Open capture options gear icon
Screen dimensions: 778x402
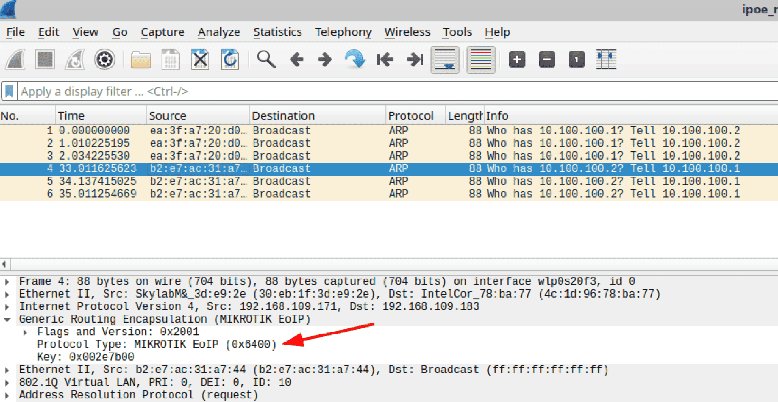click(105, 60)
